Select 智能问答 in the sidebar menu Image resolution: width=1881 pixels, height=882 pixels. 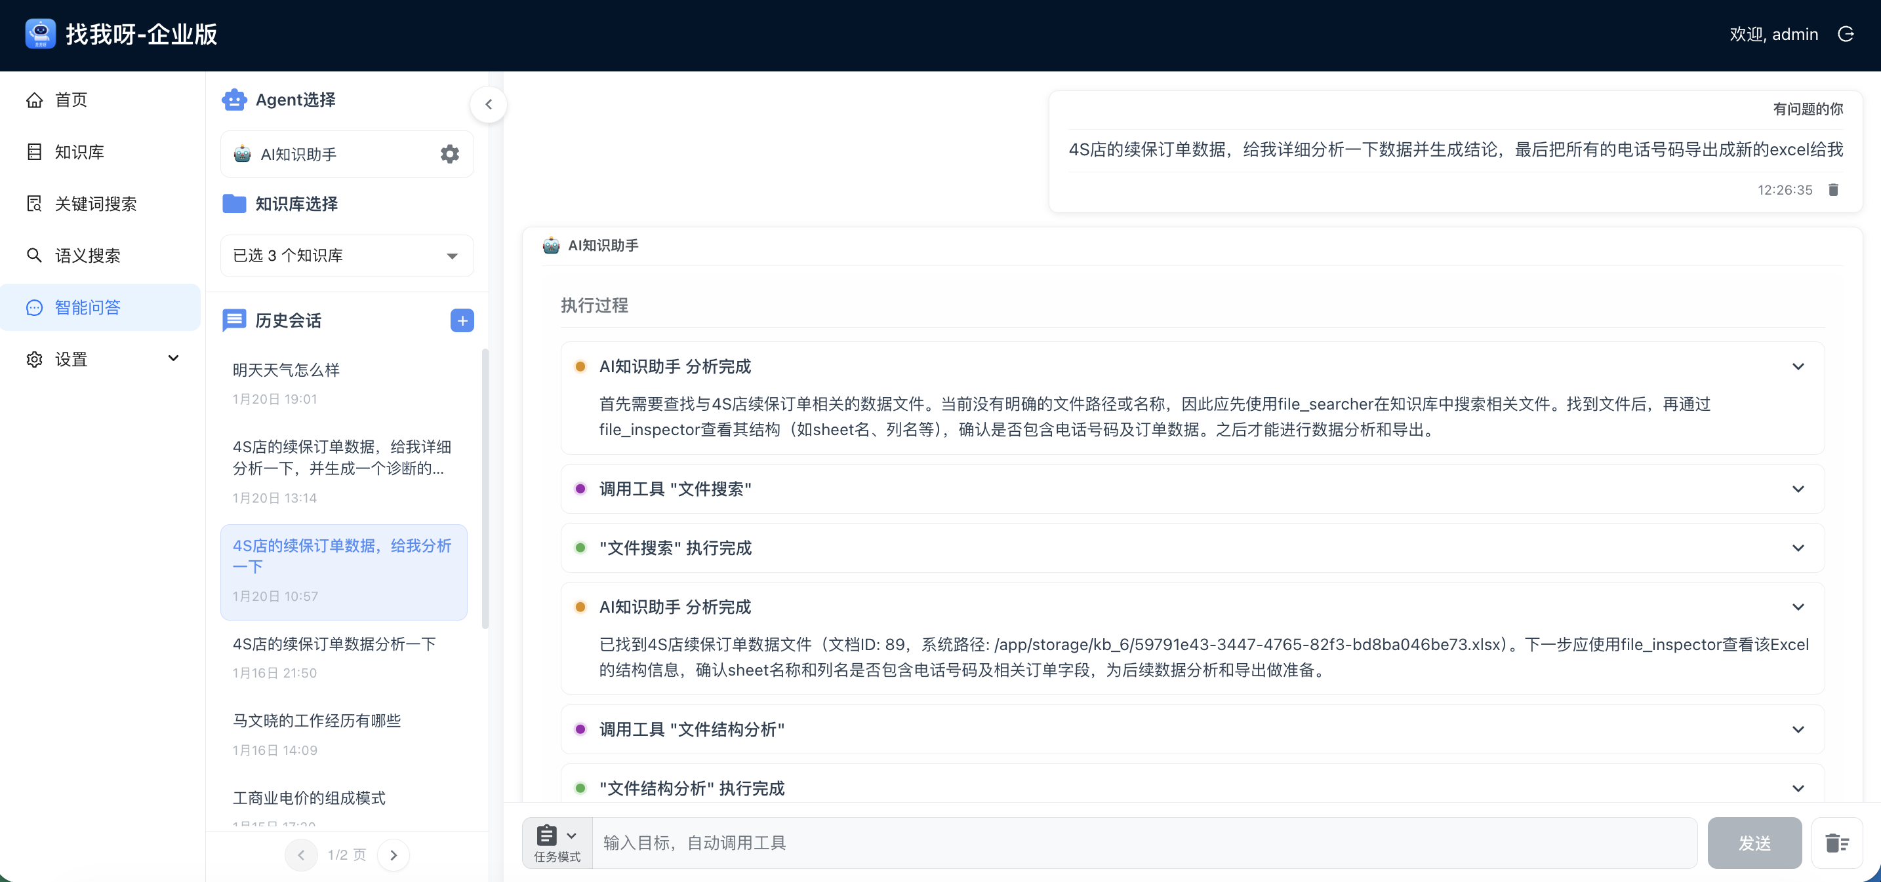tap(86, 307)
